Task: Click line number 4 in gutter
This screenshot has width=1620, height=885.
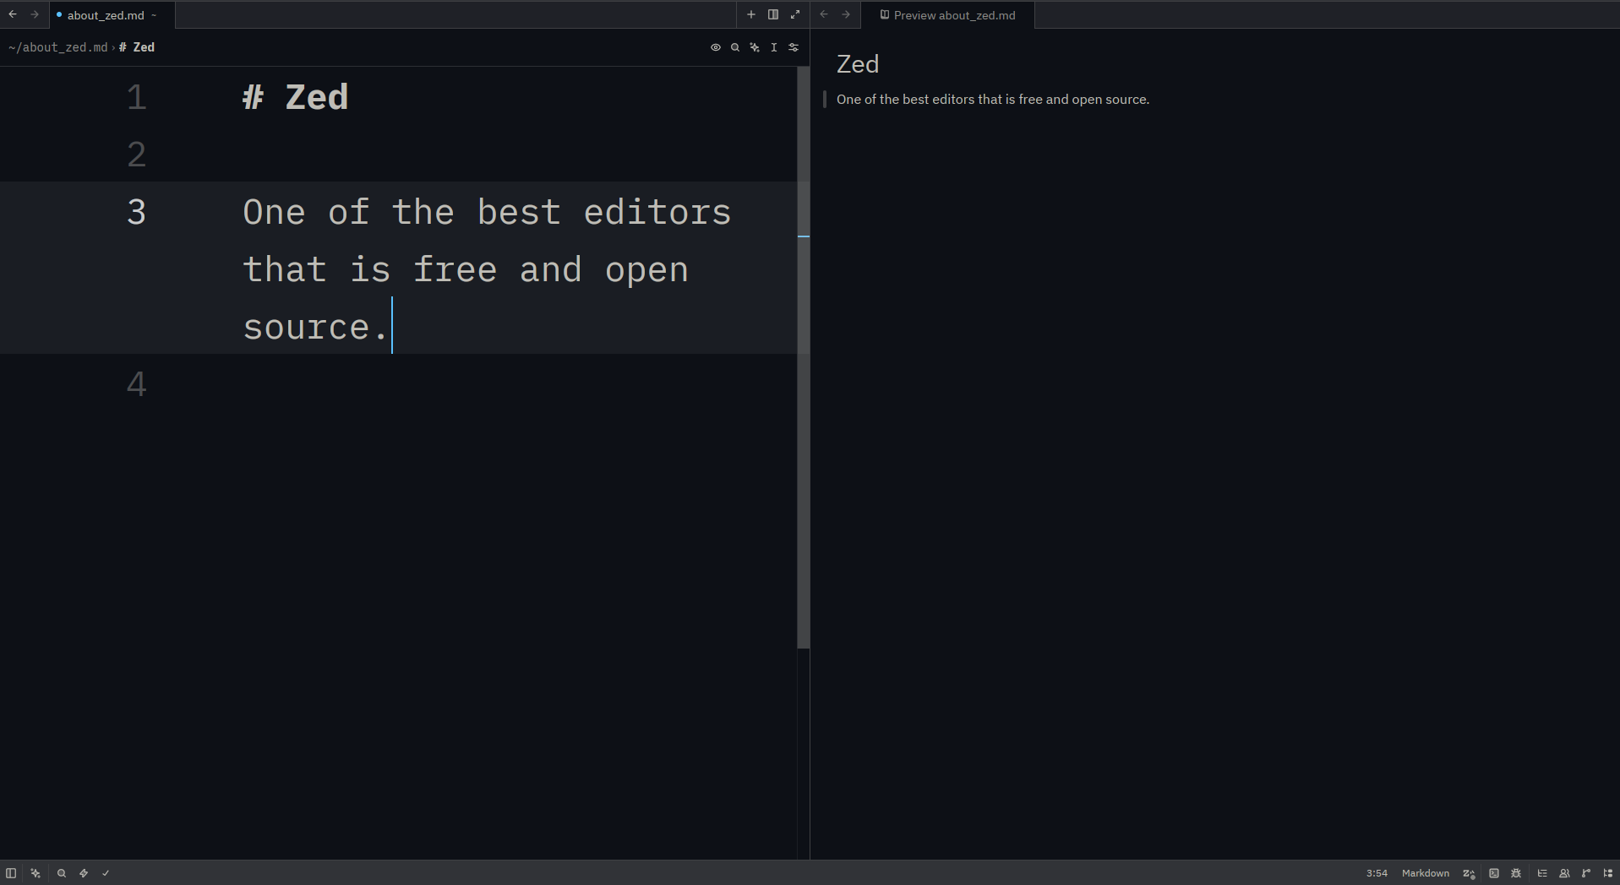Action: [136, 384]
